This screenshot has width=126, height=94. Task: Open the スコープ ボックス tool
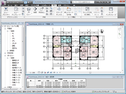[x=59, y=9]
